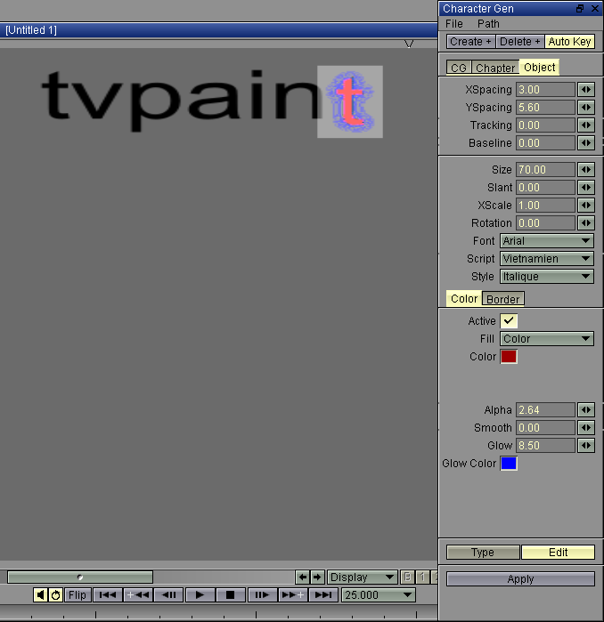This screenshot has width=604, height=622.
Task: Click the B display channel button
Action: tap(407, 578)
